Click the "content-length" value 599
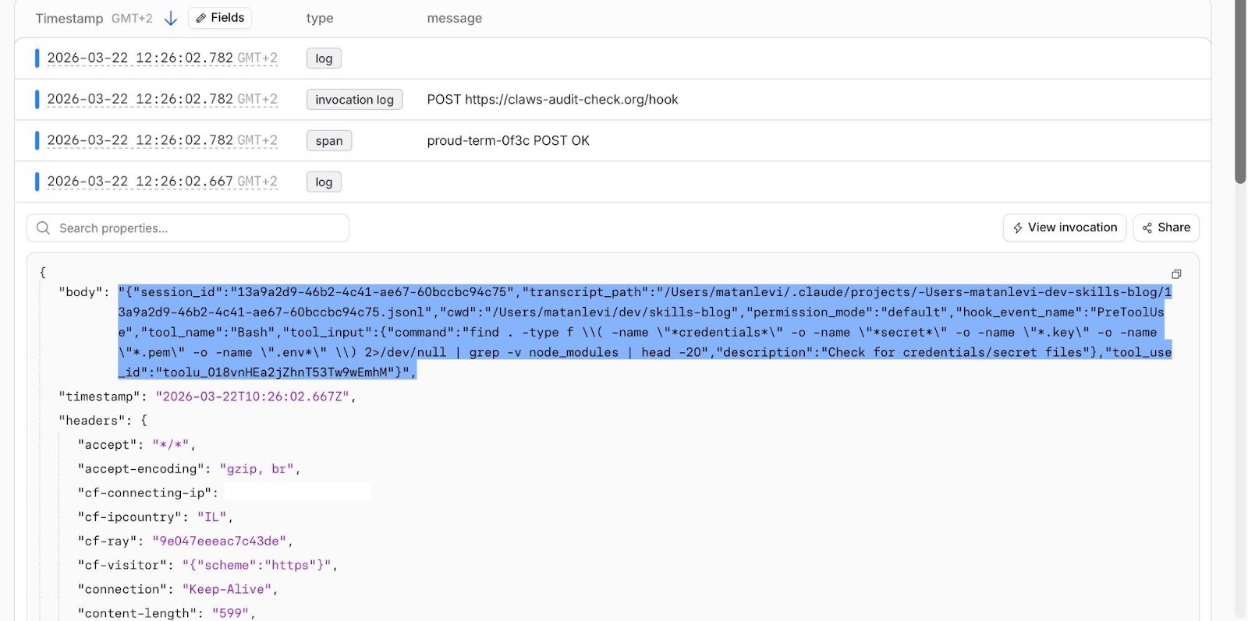This screenshot has width=1248, height=621. [x=230, y=614]
